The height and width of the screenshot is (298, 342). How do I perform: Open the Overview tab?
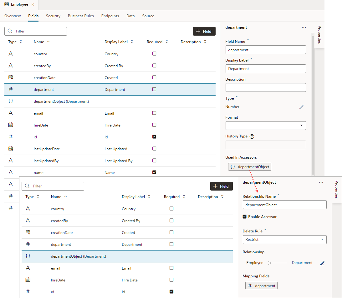click(x=13, y=16)
